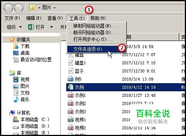Click the Forward navigation arrow button
The width and height of the screenshot is (186, 136).
pos(18,8)
